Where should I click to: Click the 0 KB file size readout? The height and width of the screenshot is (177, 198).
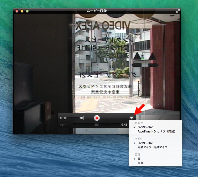point(124,125)
